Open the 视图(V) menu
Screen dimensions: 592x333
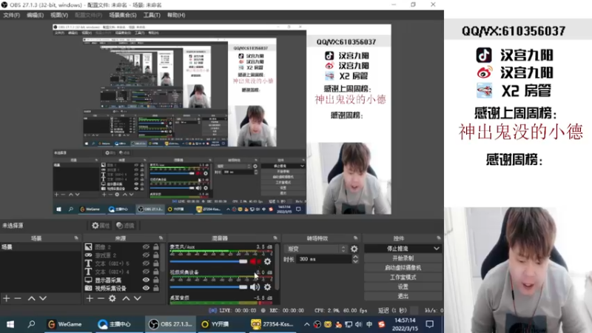59,15
